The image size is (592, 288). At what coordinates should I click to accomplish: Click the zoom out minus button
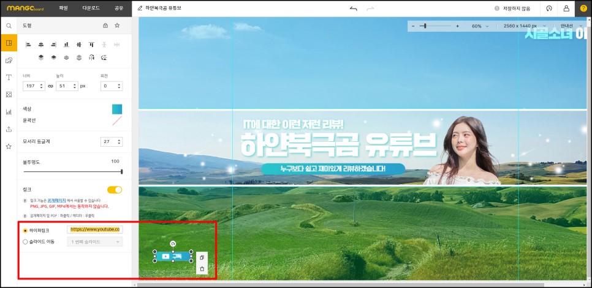click(412, 26)
